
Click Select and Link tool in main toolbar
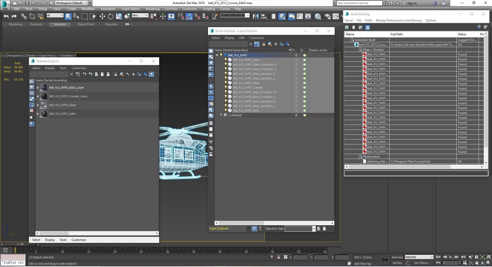click(x=24, y=16)
